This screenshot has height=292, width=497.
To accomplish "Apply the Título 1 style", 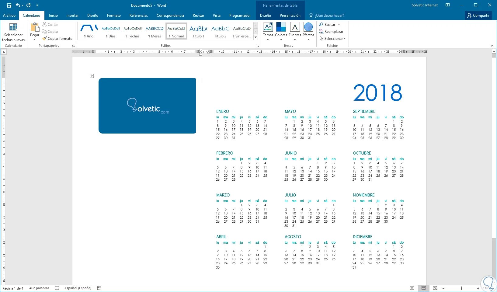I will coord(198,31).
